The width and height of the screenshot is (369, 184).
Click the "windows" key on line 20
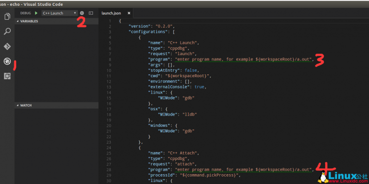pos(159,125)
